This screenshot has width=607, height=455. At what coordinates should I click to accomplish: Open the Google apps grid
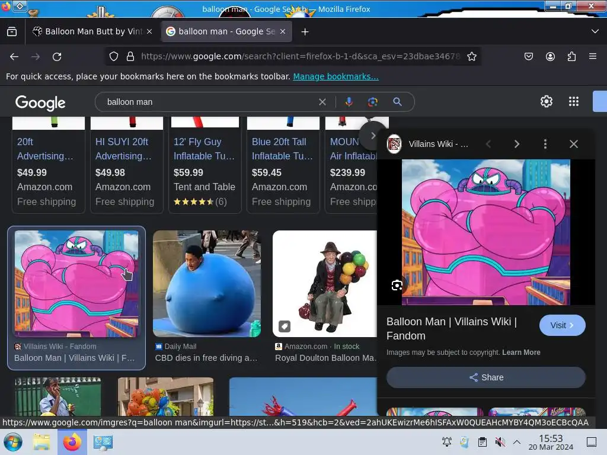[574, 101]
